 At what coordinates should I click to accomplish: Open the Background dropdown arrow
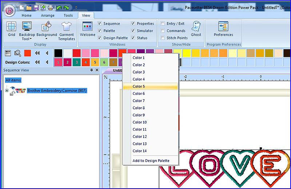pyautogui.click(x=47, y=39)
